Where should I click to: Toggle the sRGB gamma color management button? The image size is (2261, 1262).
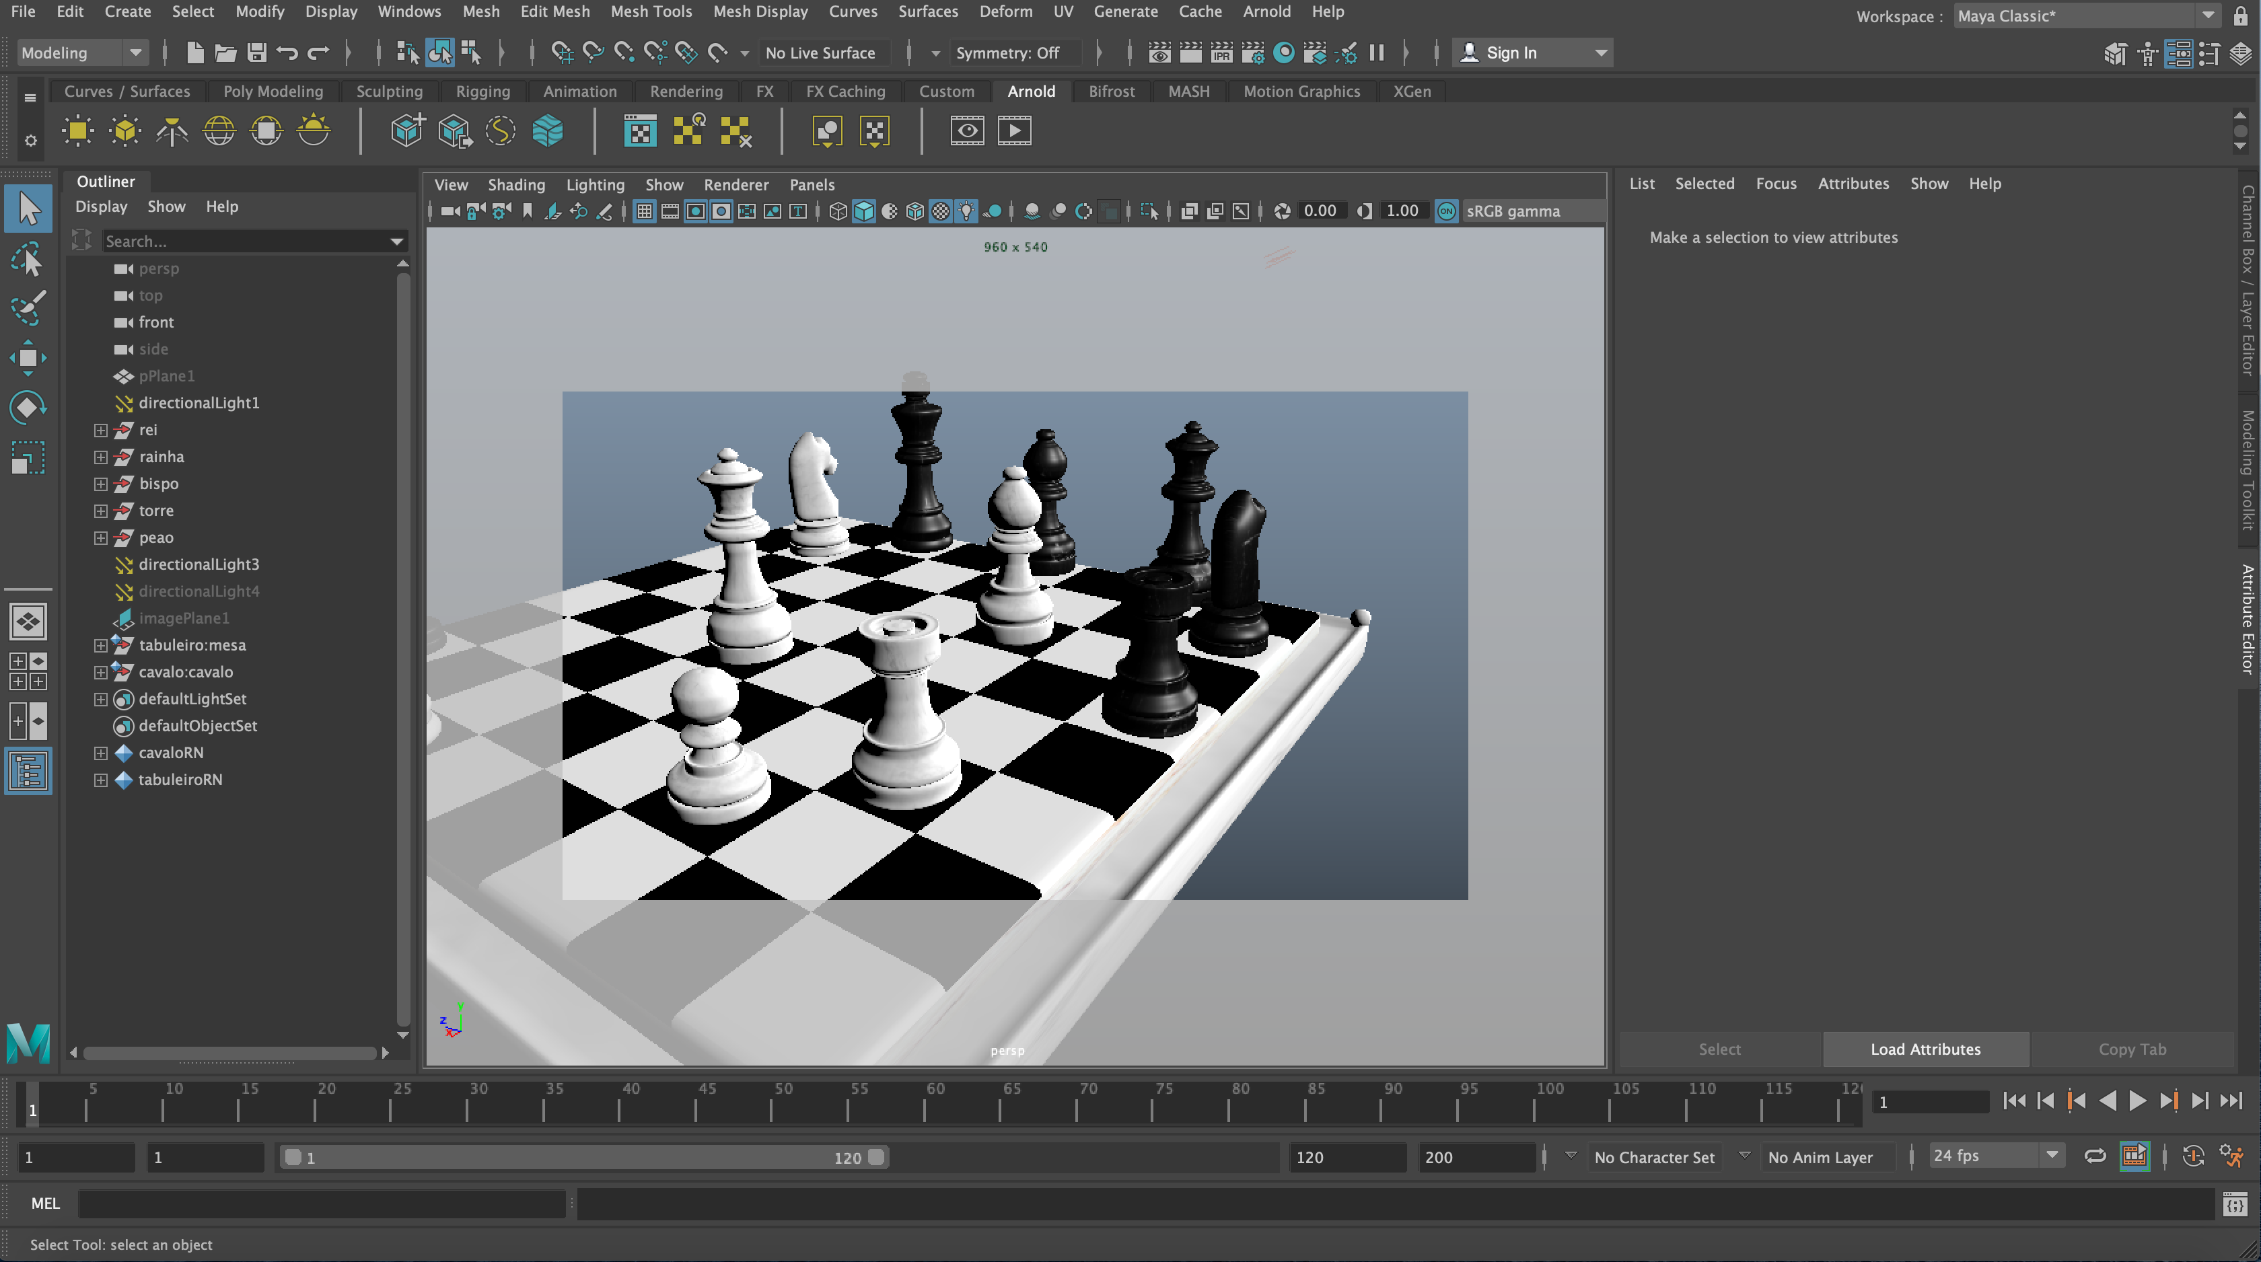(1447, 211)
